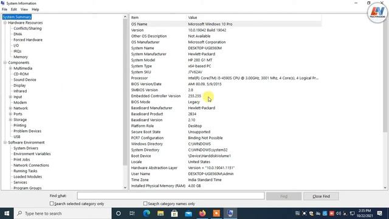Open File Explorer from the taskbar
Viewport: 389px width, 219px height.
(x=160, y=214)
